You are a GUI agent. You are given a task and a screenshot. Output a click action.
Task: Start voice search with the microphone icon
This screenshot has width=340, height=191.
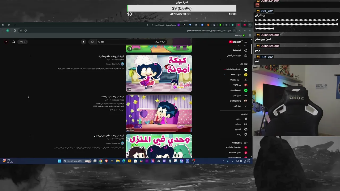(83, 42)
